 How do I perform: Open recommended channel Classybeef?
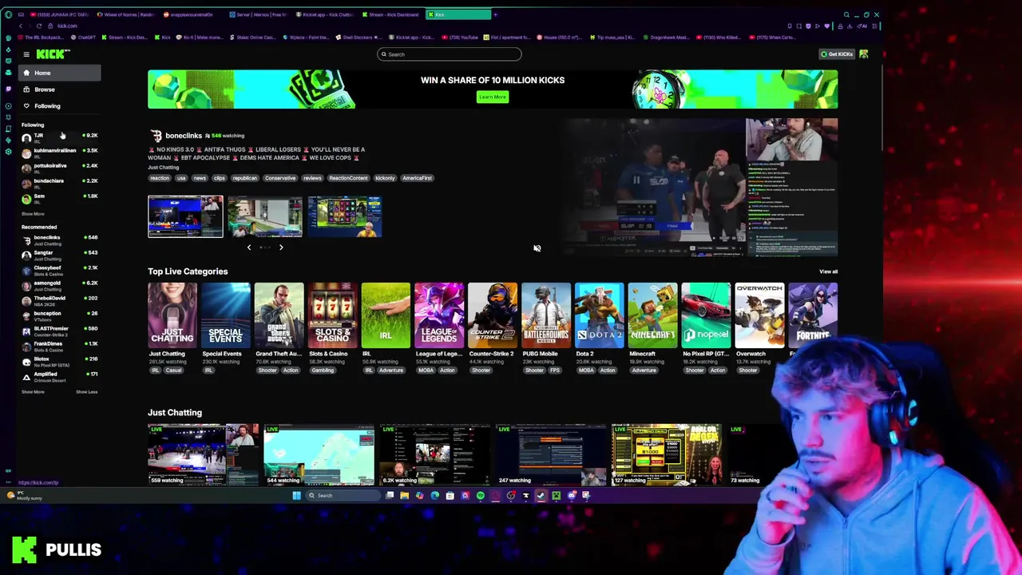tap(60, 270)
